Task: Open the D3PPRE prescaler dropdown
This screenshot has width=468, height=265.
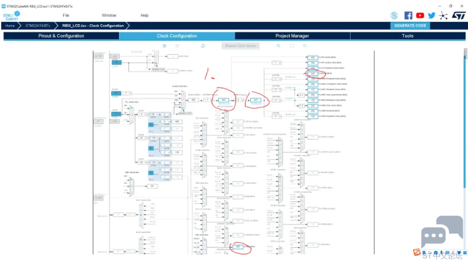Action: 277,116
